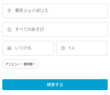Click the 1人 text in the people box
The image size is (110, 95).
pos(72,48)
